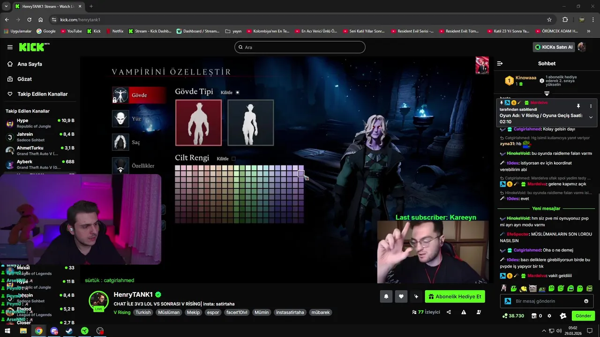Click the notification bell under the stream
Viewport: 600px width, 337px height.
tap(386, 296)
